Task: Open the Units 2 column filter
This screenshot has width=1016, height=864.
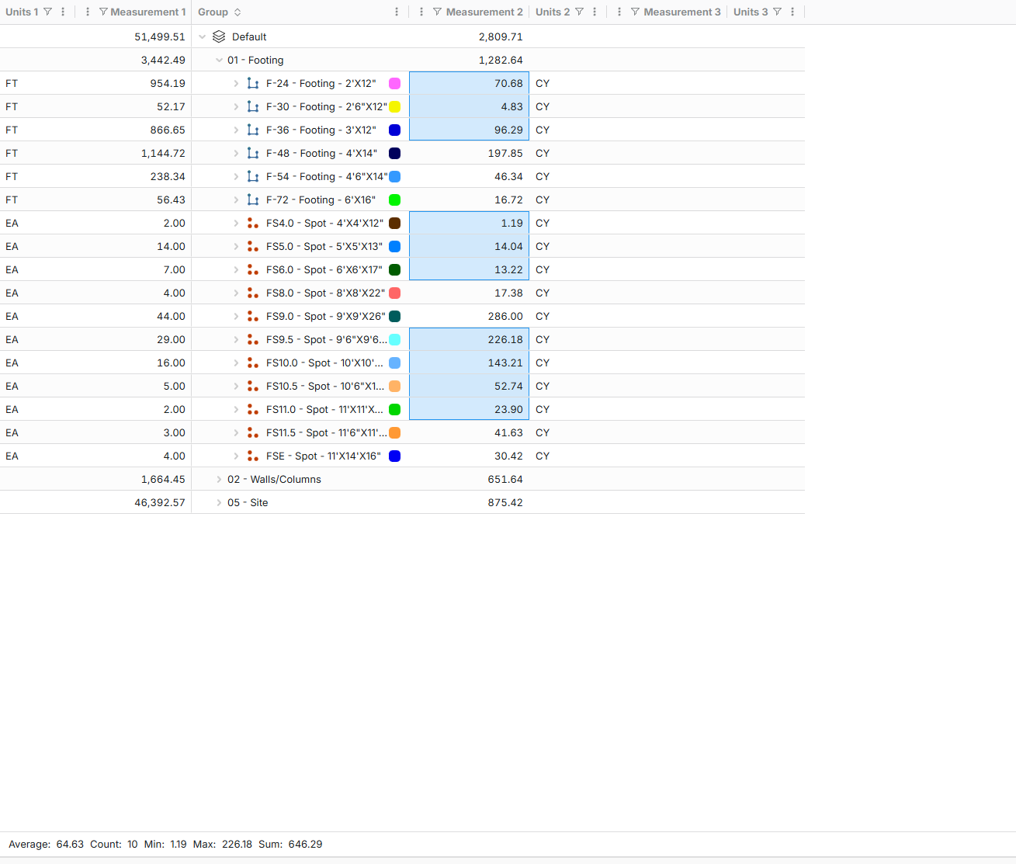Action: point(579,12)
